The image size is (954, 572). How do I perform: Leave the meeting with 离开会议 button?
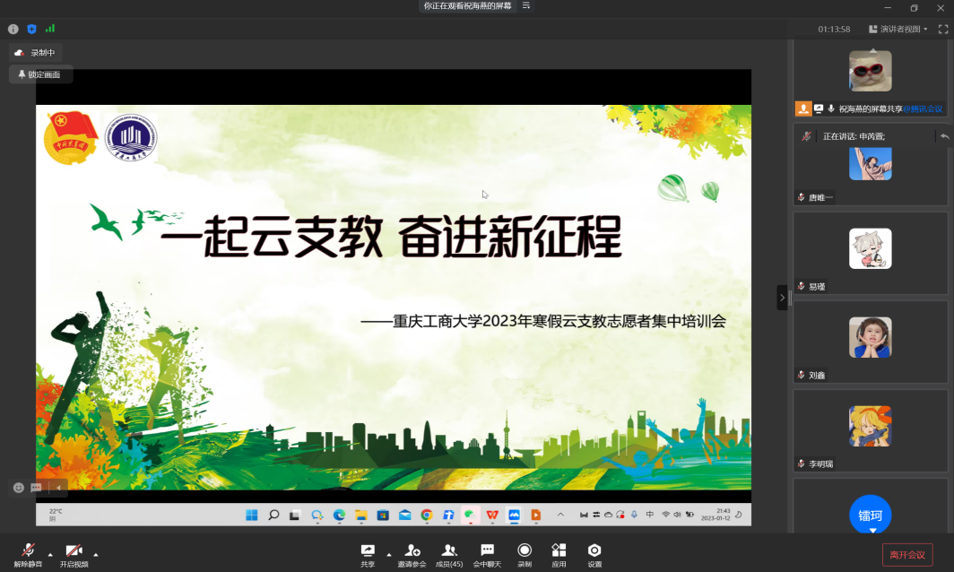tap(906, 554)
